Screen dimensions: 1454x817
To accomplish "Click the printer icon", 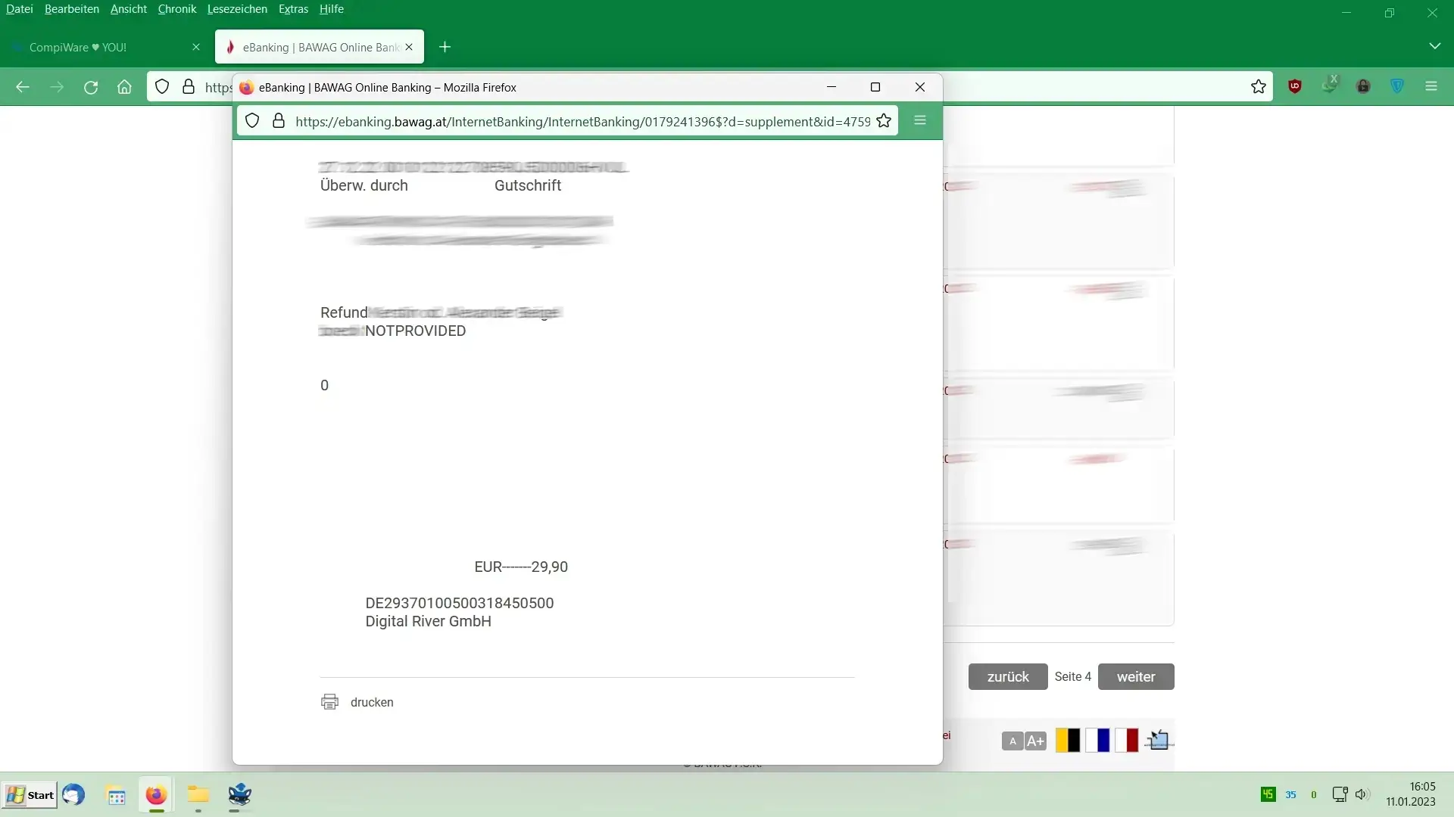I will pos(329,702).
